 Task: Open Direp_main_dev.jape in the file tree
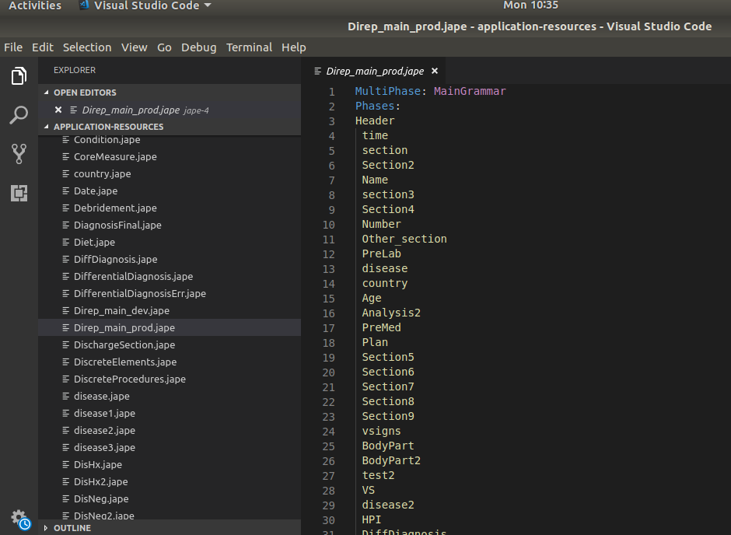[121, 311]
